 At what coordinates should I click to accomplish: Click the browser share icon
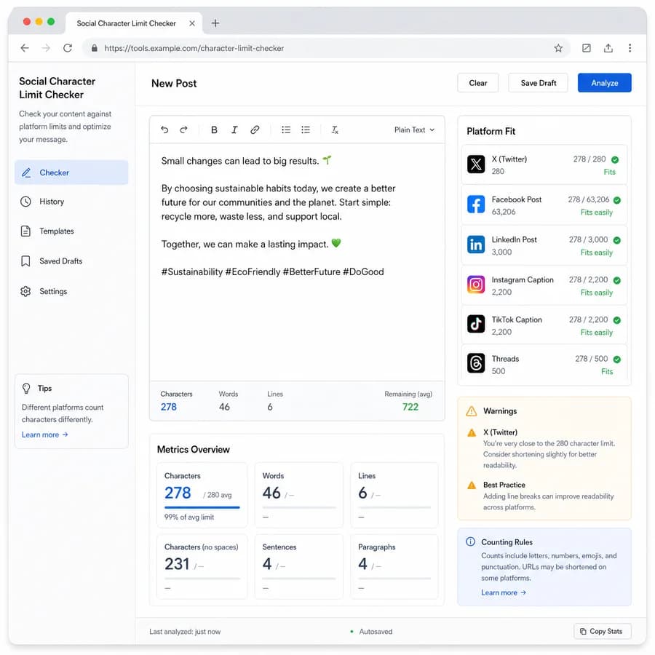coord(608,48)
